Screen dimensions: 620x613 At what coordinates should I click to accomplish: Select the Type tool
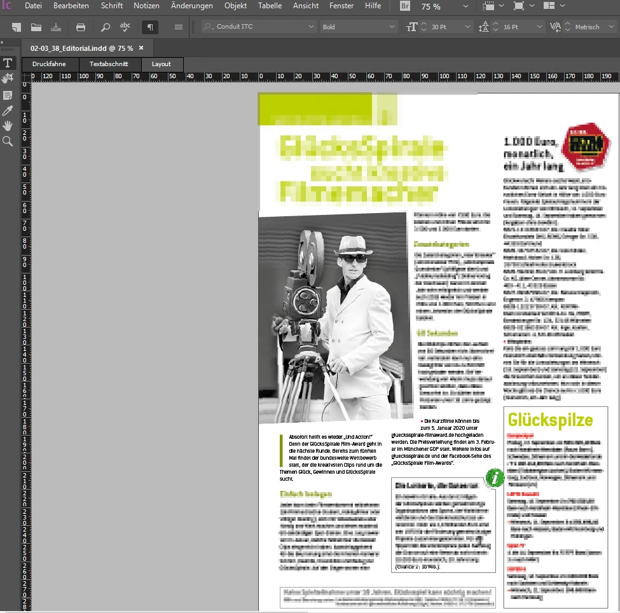pos(8,63)
